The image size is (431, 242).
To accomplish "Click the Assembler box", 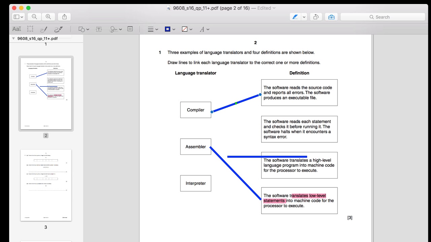I will point(196,147).
